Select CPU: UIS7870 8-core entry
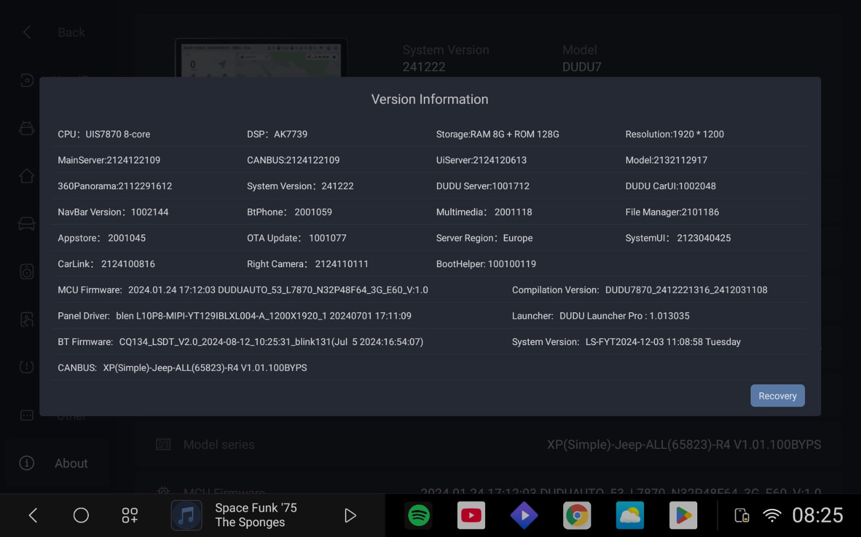 click(104, 134)
